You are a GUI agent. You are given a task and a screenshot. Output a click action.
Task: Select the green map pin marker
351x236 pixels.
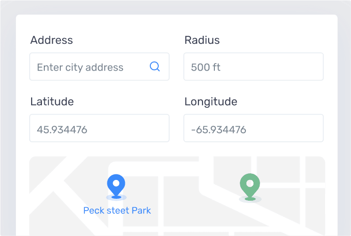tap(250, 187)
